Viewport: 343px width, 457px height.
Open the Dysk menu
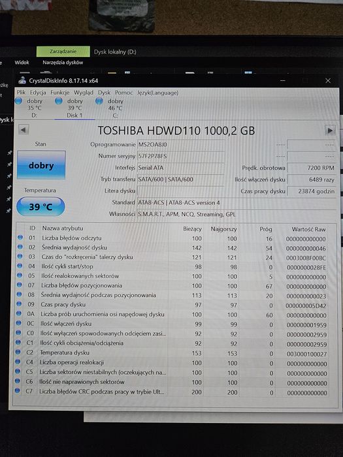(104, 93)
